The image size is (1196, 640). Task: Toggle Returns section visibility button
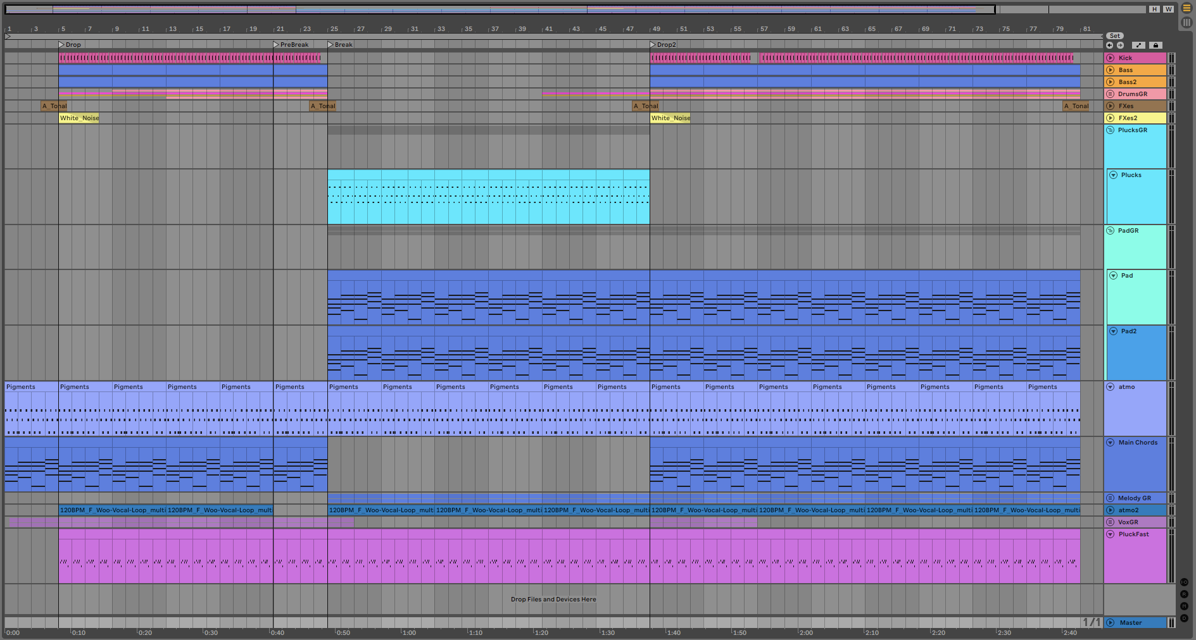(x=1184, y=594)
